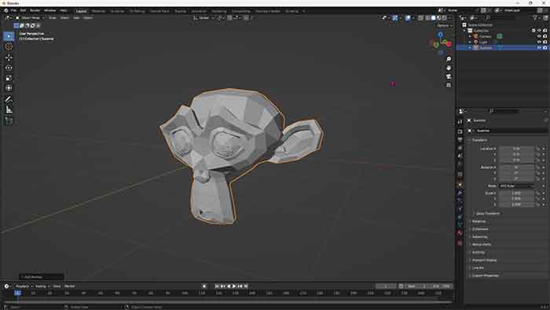This screenshot has height=310, width=550.
Task: Select the Scale tool
Action: click(9, 78)
